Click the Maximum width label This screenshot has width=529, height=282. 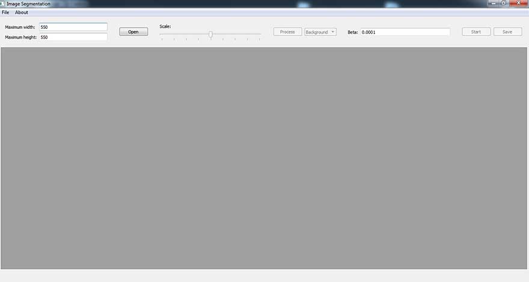point(20,27)
